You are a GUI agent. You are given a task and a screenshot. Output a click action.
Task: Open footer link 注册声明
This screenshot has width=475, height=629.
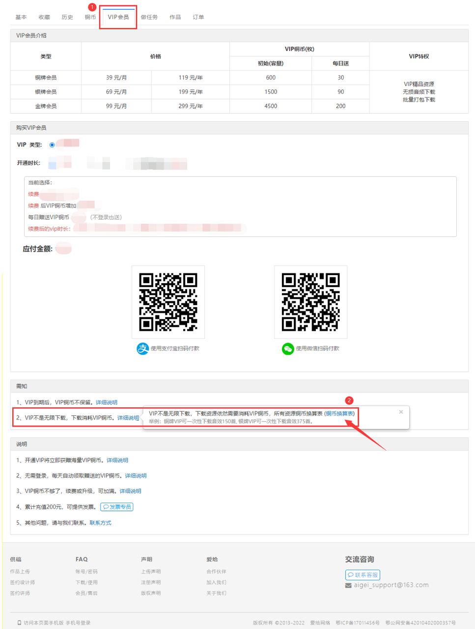pos(151,582)
